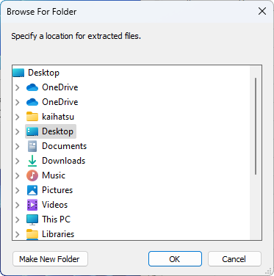Expand the This PC node

pyautogui.click(x=18, y=219)
